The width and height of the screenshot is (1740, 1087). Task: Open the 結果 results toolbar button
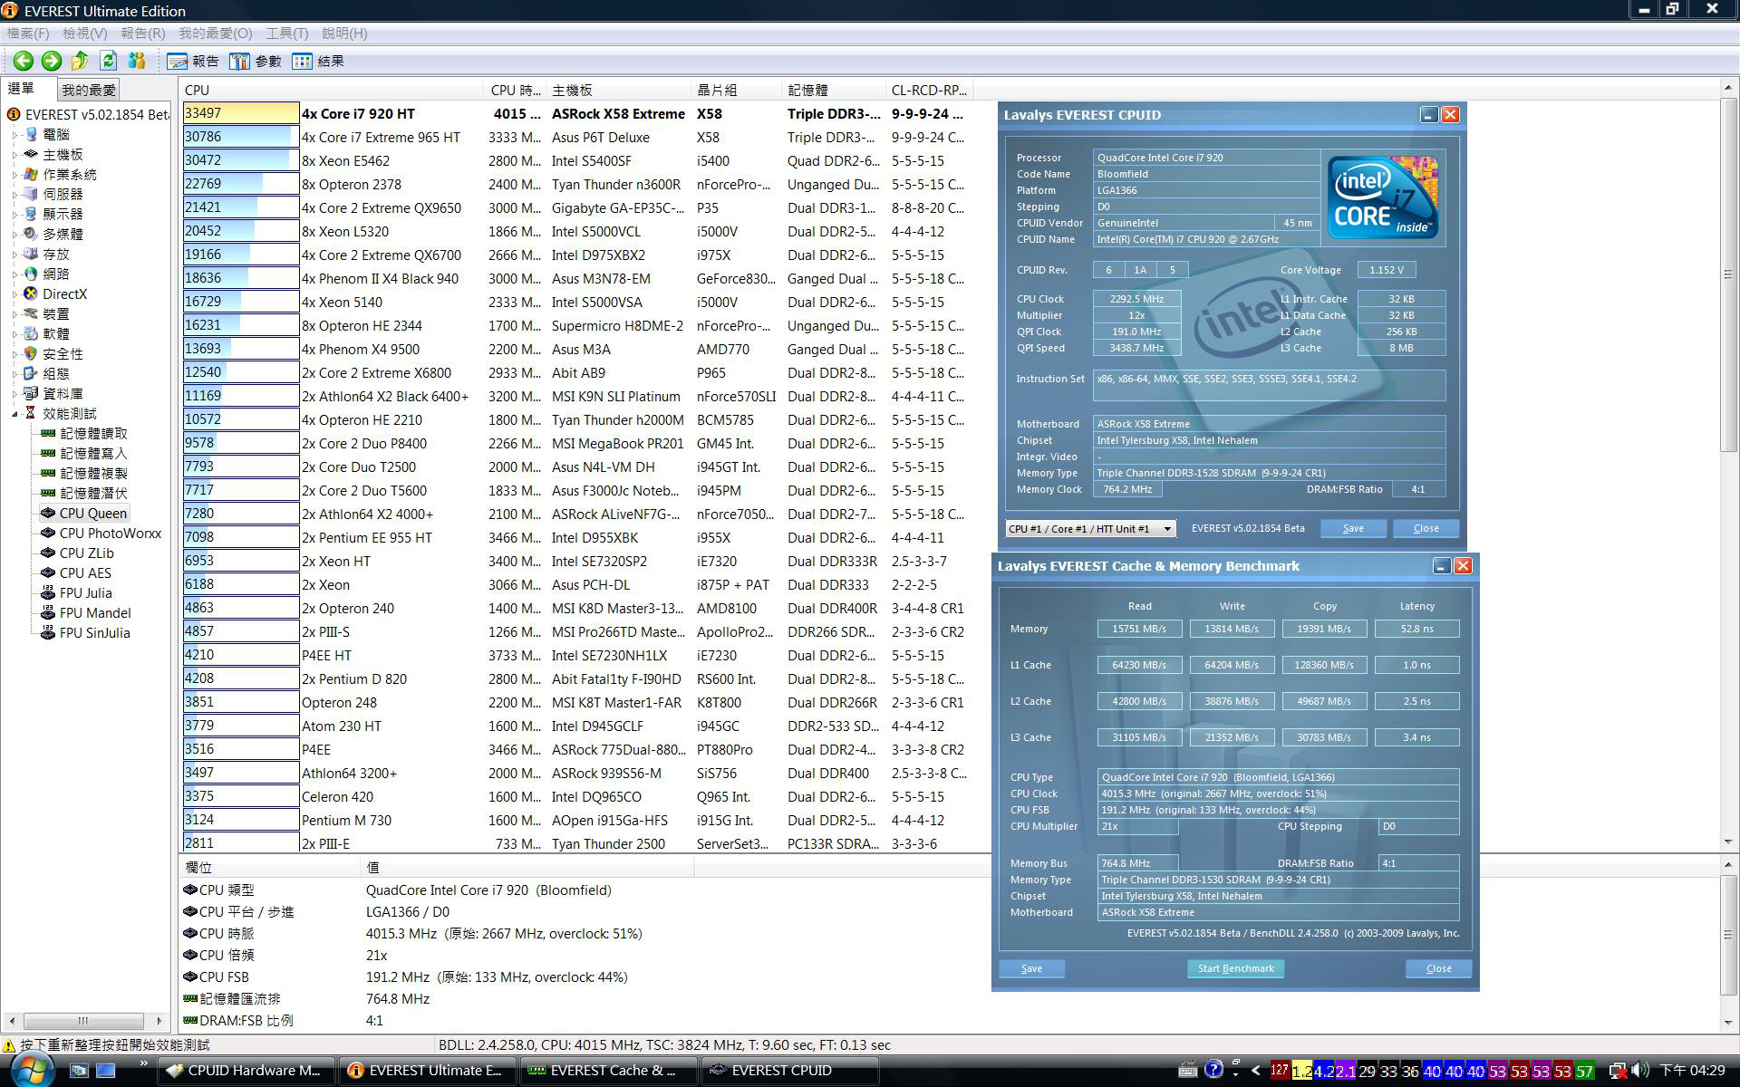[x=318, y=61]
